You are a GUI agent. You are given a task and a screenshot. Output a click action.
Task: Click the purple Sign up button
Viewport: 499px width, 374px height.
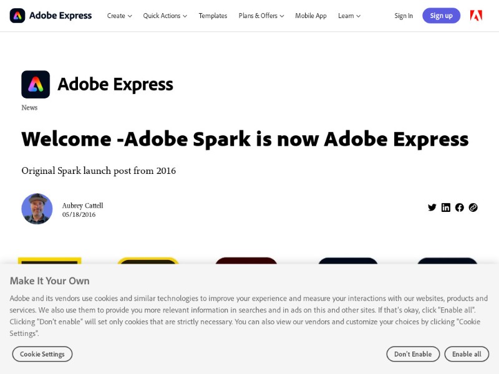(x=441, y=16)
